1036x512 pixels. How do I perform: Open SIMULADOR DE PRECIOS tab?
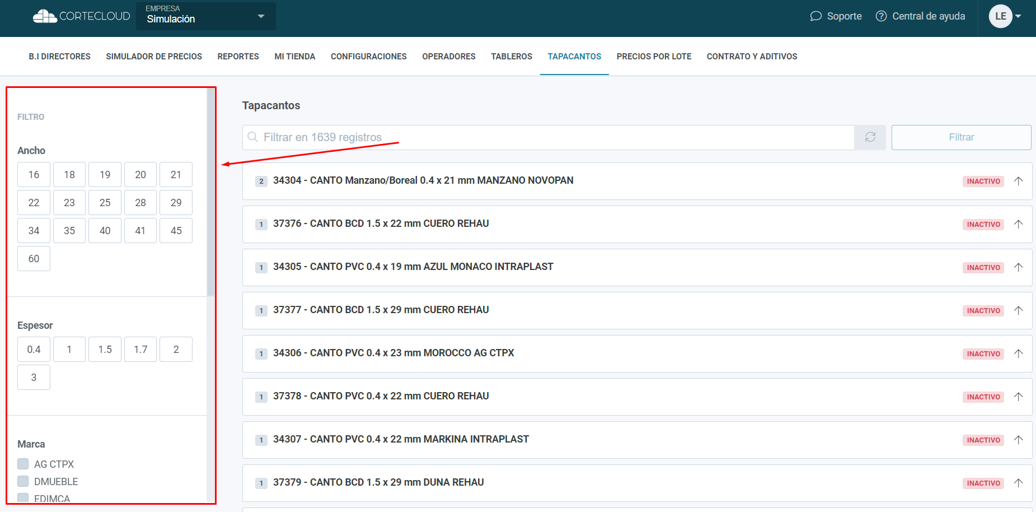154,57
